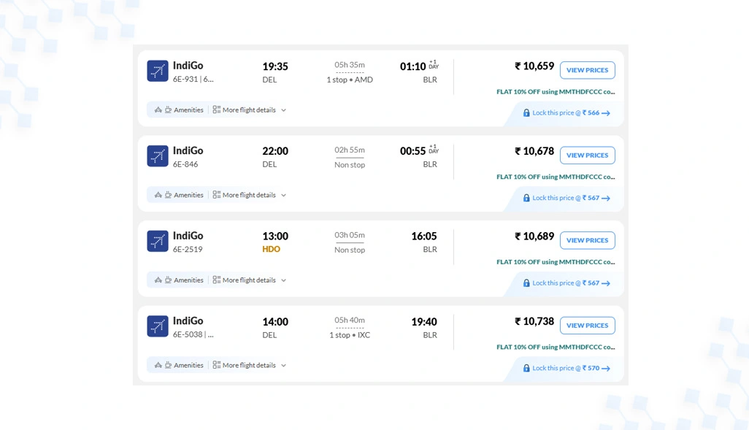Lock this price at ₹ 566
This screenshot has height=430, width=749.
[x=566, y=112]
